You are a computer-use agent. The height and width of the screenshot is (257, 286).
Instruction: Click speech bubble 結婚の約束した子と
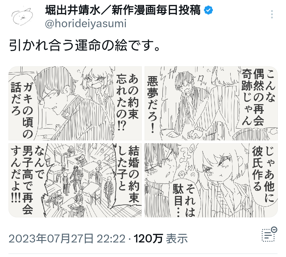click(129, 174)
